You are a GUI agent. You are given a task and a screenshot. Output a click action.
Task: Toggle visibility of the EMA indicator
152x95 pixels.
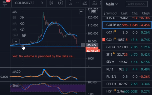pyautogui.click(x=24, y=35)
